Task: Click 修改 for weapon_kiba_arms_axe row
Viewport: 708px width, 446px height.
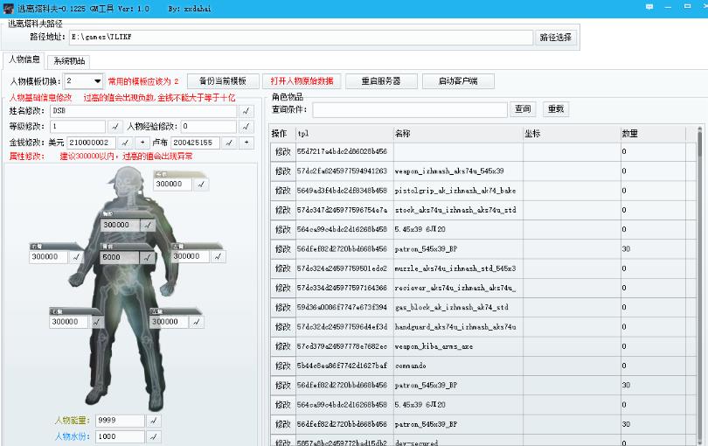Action: point(282,346)
